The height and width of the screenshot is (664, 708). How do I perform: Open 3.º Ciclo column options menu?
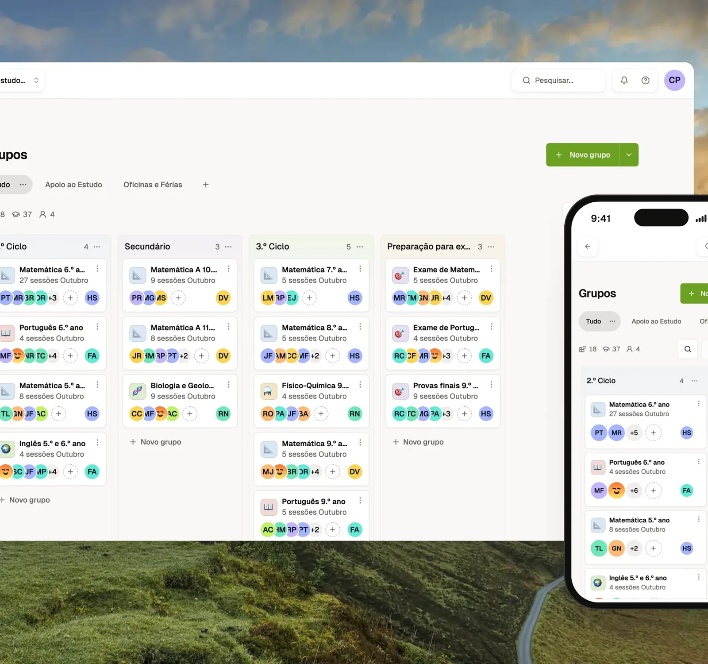click(x=360, y=247)
